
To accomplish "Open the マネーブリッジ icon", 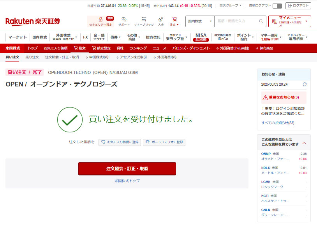I will [x=144, y=19].
